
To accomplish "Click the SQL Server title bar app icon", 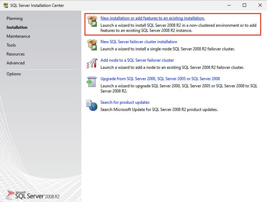I will coord(5,5).
